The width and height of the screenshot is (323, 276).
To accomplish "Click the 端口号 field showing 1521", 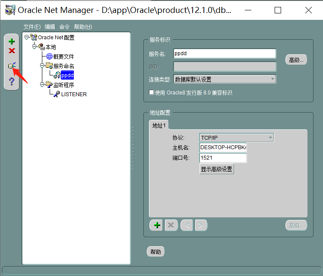I will coord(223,158).
